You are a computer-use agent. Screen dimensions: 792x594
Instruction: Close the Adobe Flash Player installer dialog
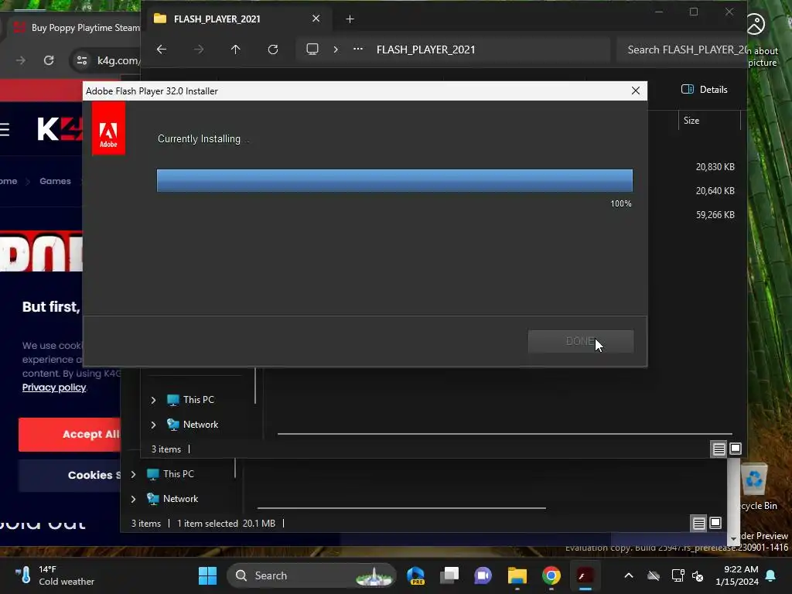pos(636,90)
